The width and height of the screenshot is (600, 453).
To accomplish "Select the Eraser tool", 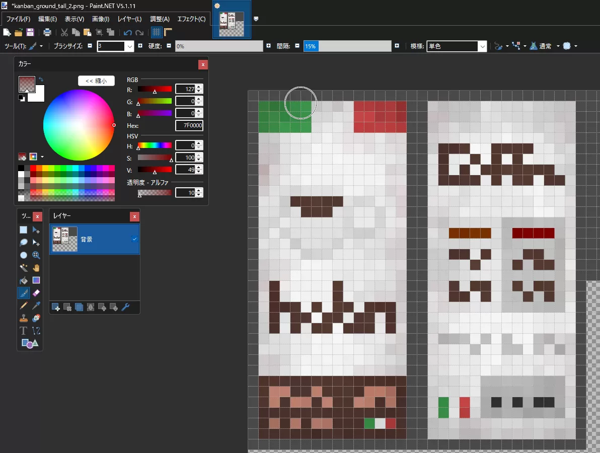I will [x=36, y=292].
